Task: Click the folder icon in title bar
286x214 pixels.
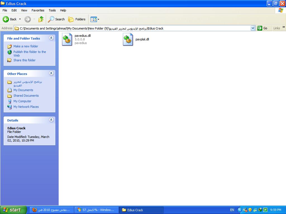Action: click(x=3, y=3)
